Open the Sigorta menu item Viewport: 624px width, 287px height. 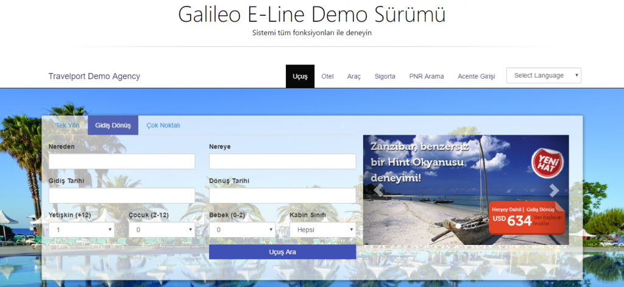click(x=385, y=76)
